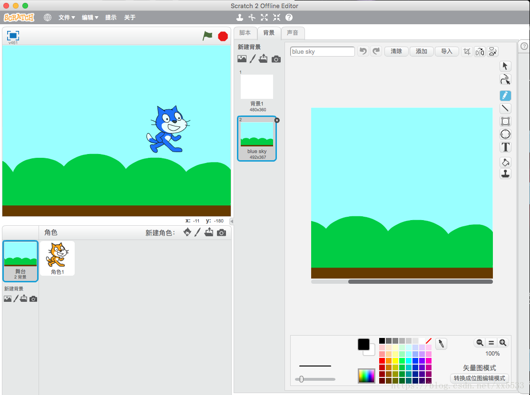The height and width of the screenshot is (395, 530).
Task: Select the Grow sprite tool
Action: point(265,17)
